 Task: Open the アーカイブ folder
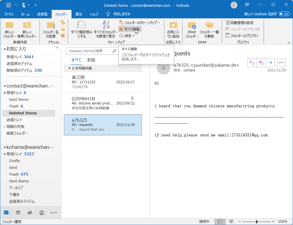point(16,188)
